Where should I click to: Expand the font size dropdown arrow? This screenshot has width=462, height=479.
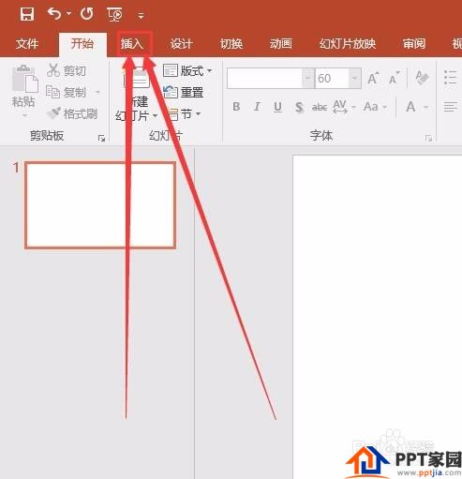(354, 78)
